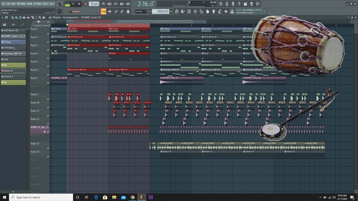Open the Piano roll view button
Image resolution: width=358 pixels, height=201 pixels.
(183, 11)
